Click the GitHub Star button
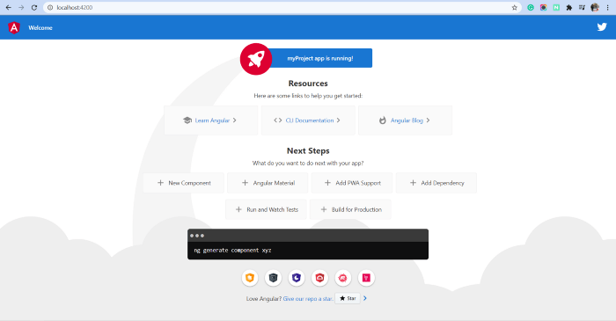Screen dimensions: 616x321 (348, 298)
